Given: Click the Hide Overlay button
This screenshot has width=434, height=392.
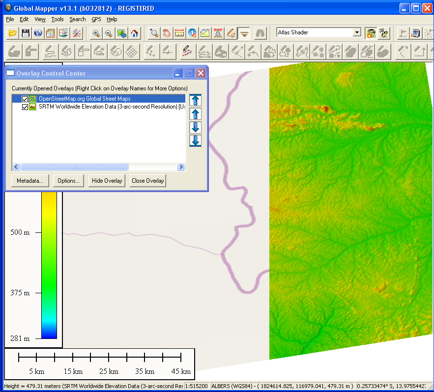Looking at the screenshot, I should 107,181.
